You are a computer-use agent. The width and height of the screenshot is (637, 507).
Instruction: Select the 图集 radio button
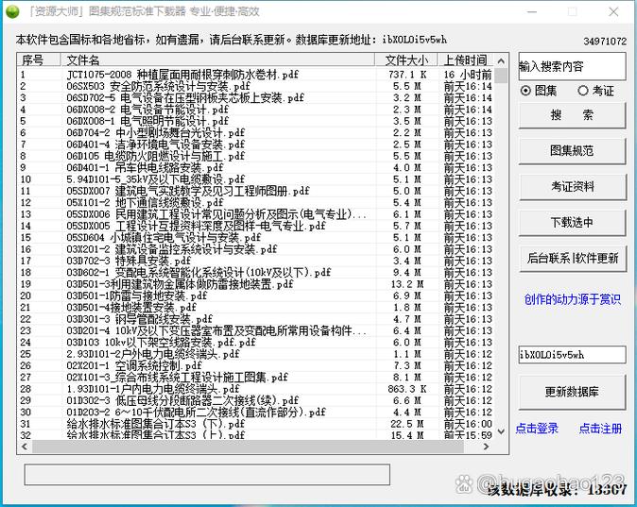click(539, 91)
